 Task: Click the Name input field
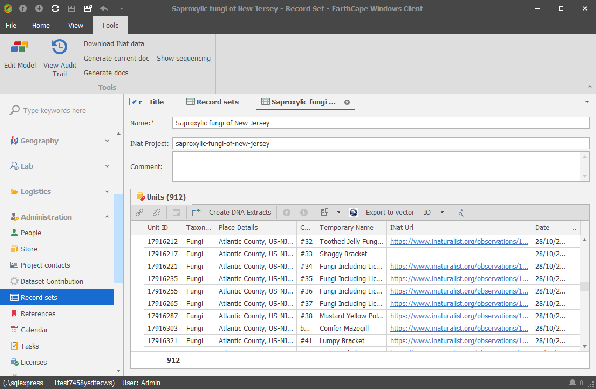click(x=381, y=123)
